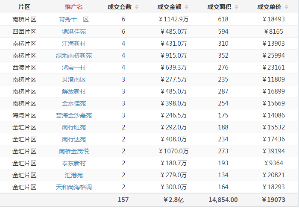The image size is (299, 208).
Task: Select the ¥16899 unit price cell
Action: pos(273,91)
